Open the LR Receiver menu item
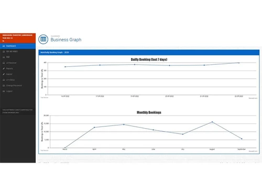Image resolution: width=262 pixels, height=196 pixels. point(18,63)
